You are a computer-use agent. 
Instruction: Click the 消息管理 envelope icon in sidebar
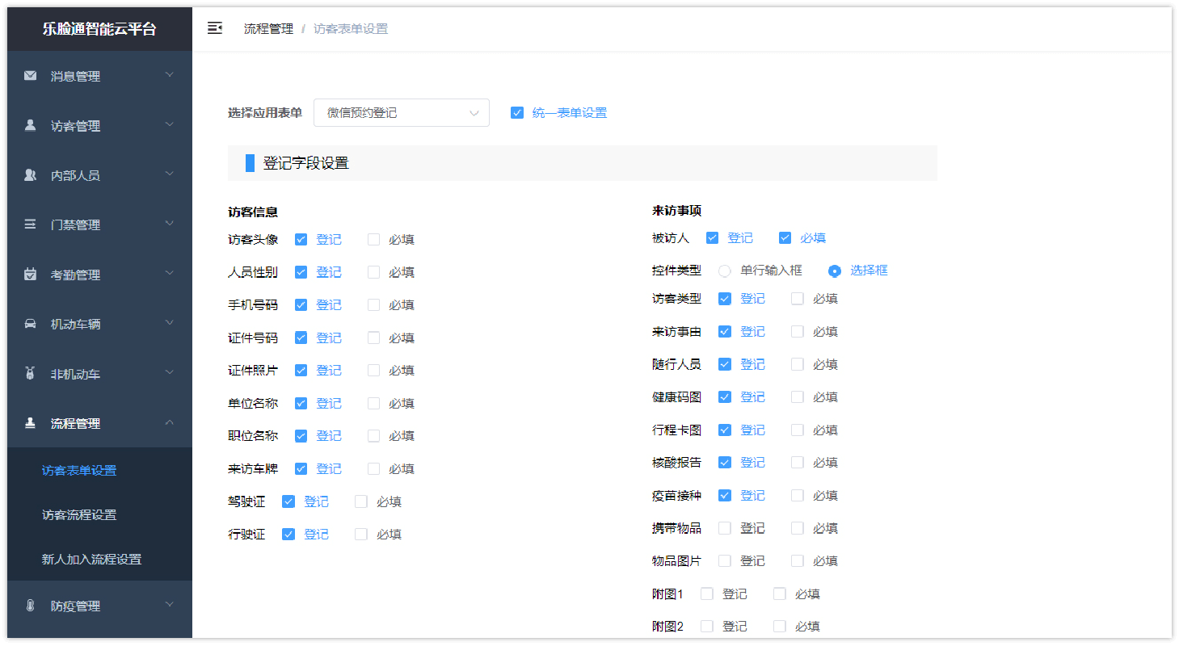[30, 75]
